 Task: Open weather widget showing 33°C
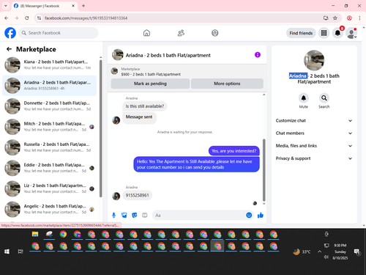302,252
